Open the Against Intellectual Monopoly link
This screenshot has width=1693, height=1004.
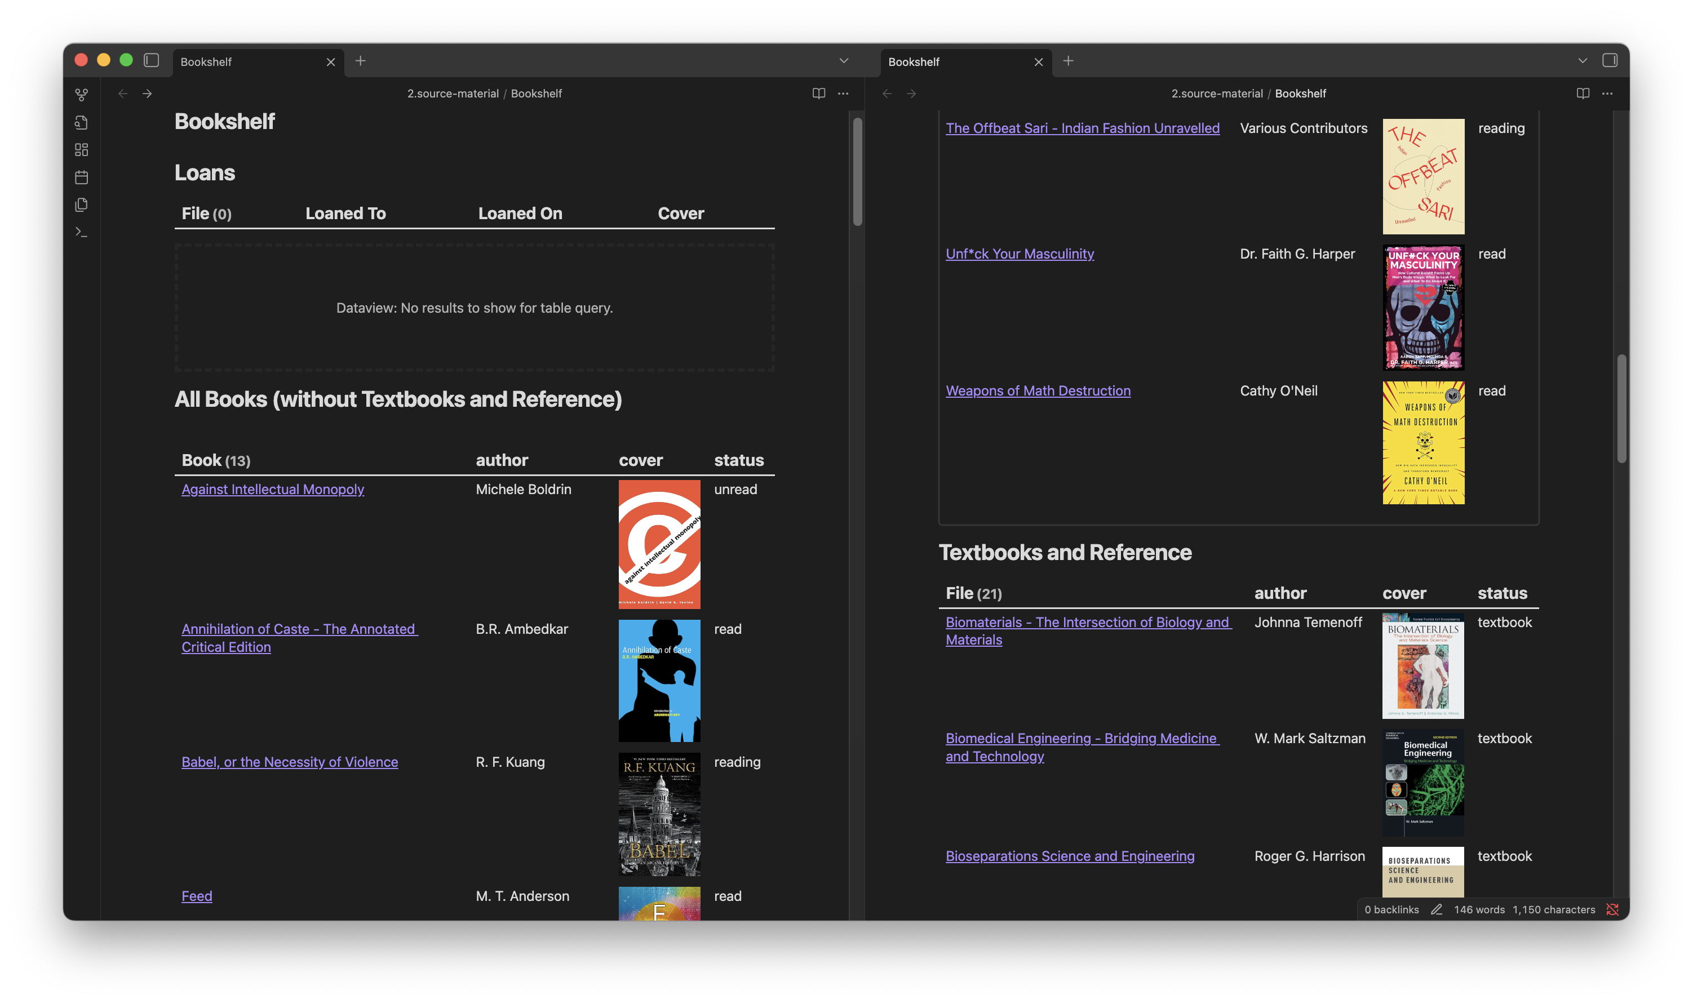(273, 489)
